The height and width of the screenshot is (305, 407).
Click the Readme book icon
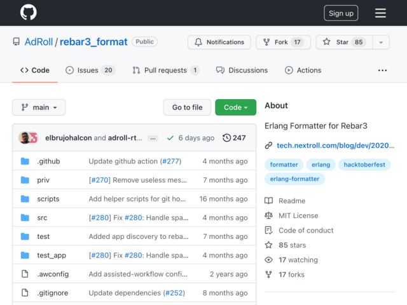(268, 201)
